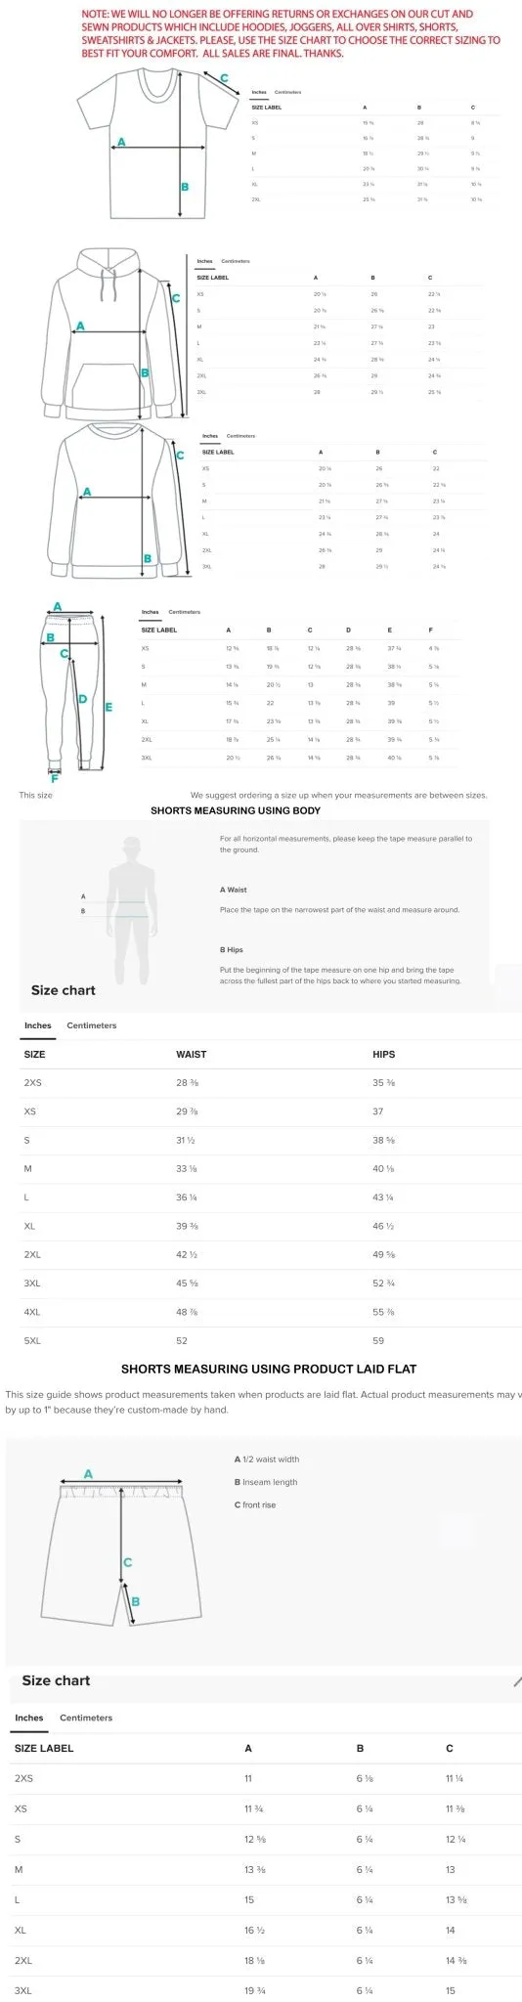Select Inches tab of laid-flat shorts chart

coord(29,1718)
